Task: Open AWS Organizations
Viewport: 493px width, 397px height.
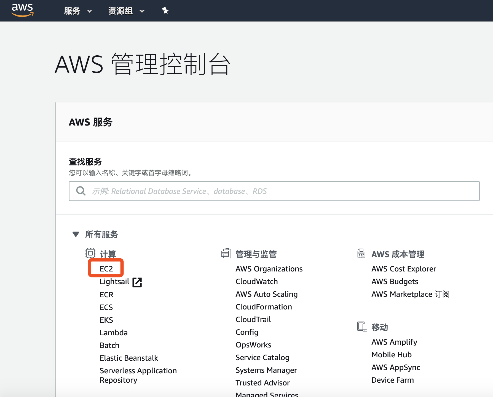Action: point(269,269)
